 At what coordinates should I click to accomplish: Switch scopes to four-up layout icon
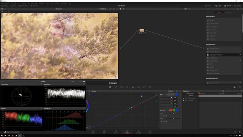84,81
